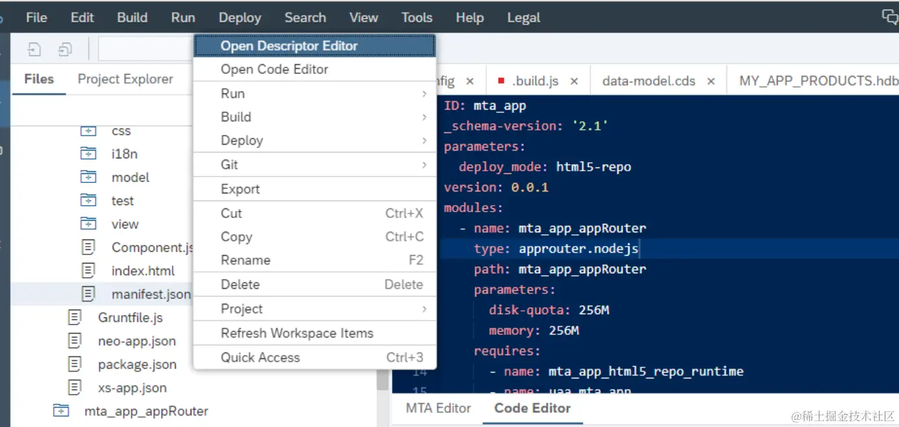Choose Open Code Editor in context menu
Image resolution: width=899 pixels, height=427 pixels.
click(315, 69)
